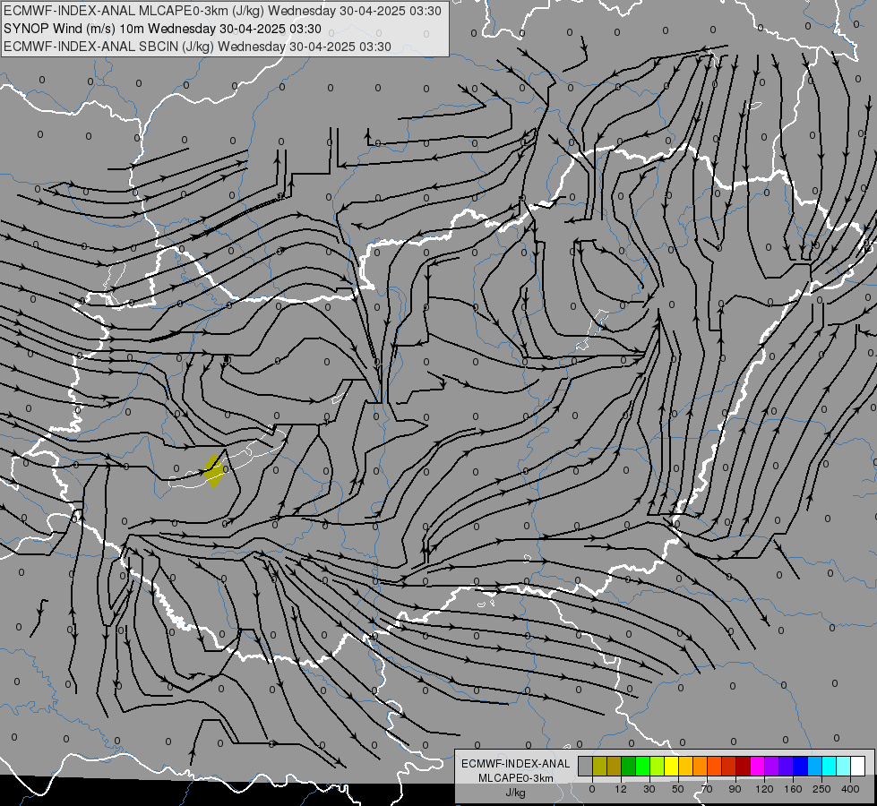The height and width of the screenshot is (806, 877).
Task: Select the dark red legend swatch
Action: tap(744, 766)
